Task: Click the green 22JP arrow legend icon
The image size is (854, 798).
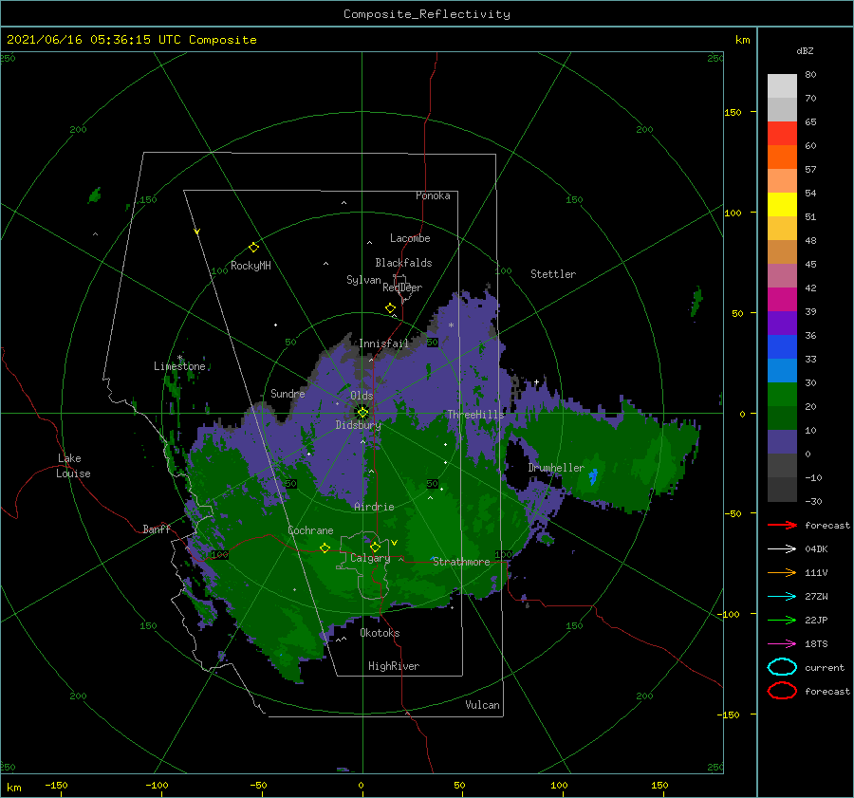Action: 782,620
